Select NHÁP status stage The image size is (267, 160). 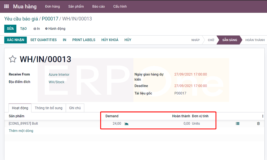[x=196, y=40]
